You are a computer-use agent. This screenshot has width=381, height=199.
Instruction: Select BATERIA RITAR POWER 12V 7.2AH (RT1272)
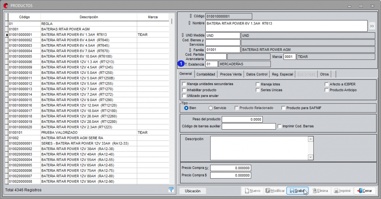(89, 94)
